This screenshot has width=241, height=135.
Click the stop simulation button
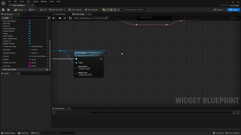point(111,10)
